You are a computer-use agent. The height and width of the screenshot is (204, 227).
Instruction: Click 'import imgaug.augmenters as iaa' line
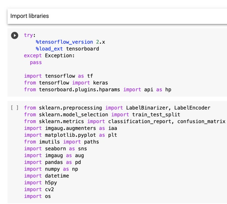pyautogui.click(x=70, y=129)
